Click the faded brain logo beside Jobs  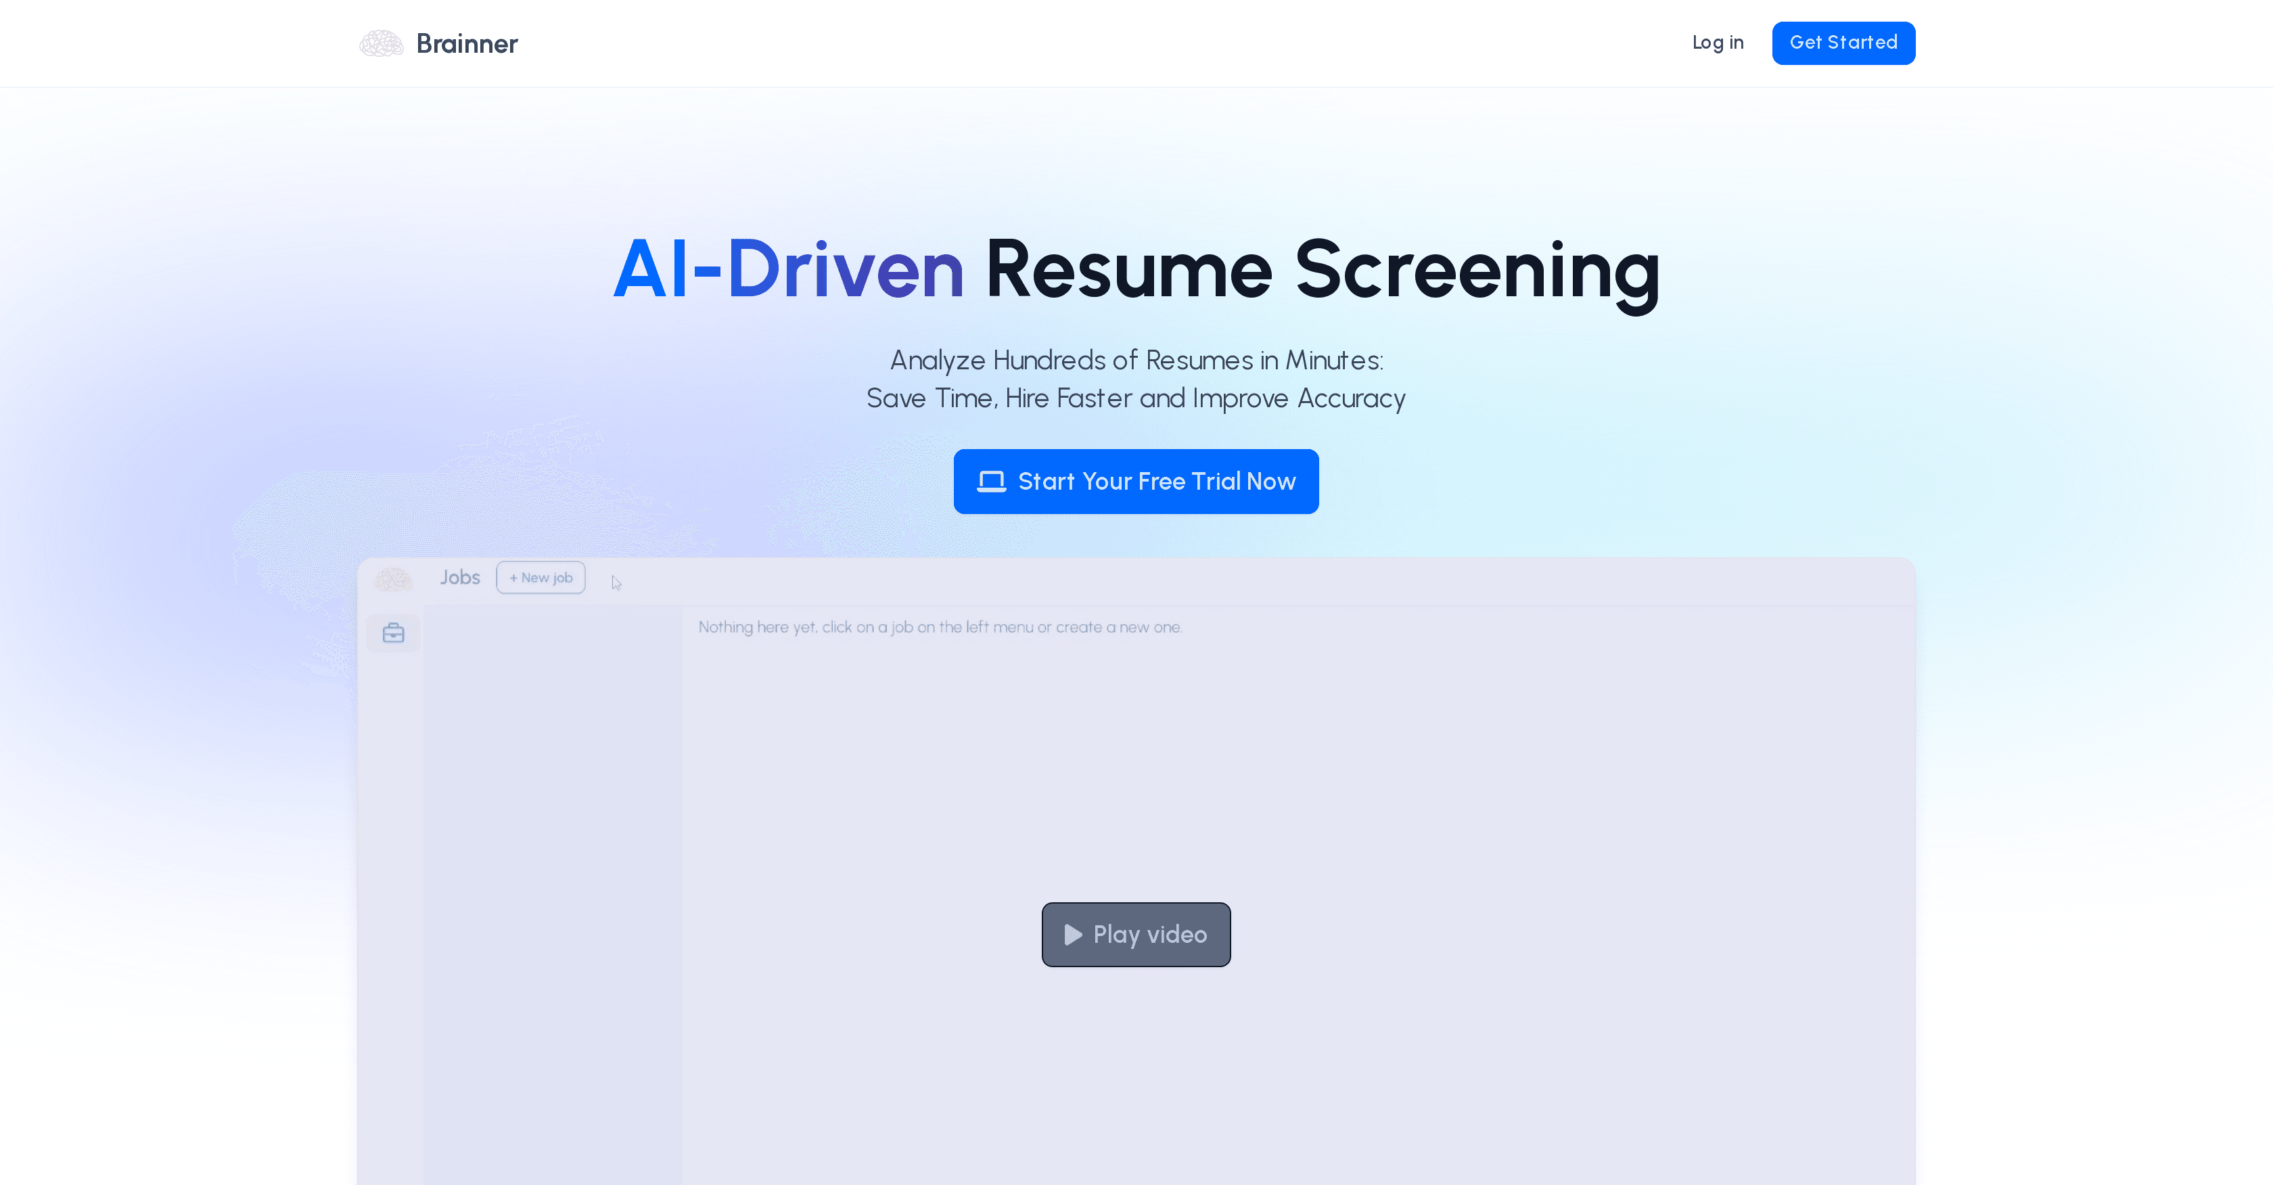[x=394, y=579]
